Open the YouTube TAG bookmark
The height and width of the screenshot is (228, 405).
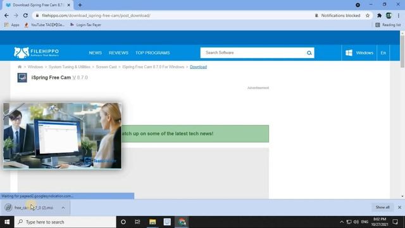tap(44, 25)
